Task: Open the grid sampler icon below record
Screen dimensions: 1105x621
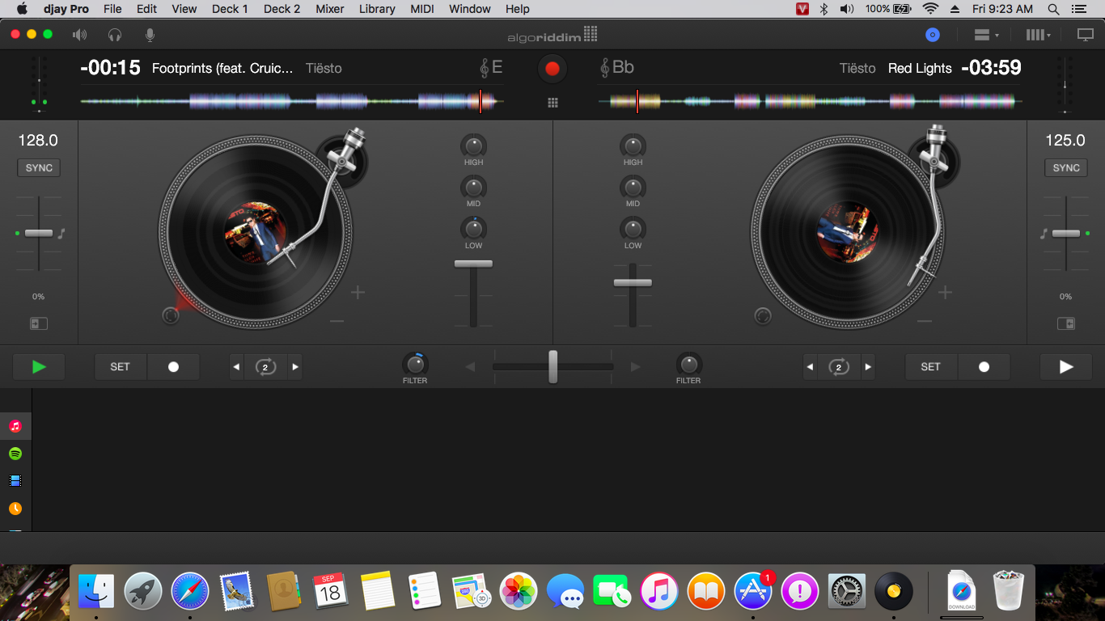Action: click(552, 103)
